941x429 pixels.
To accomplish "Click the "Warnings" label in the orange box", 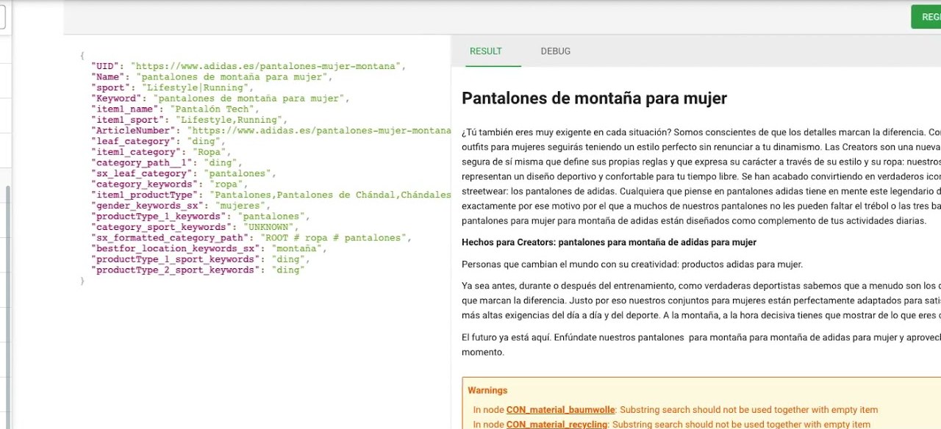I will pyautogui.click(x=487, y=391).
